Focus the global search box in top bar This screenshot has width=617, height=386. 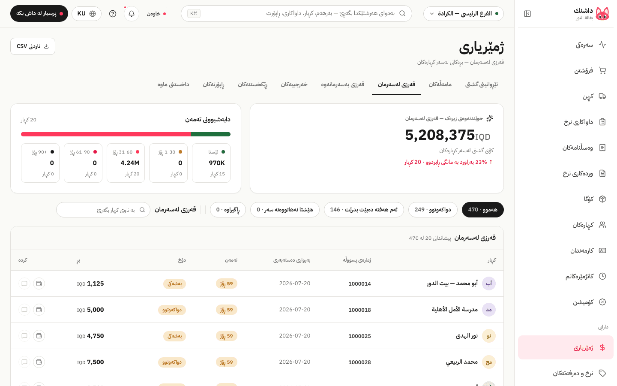point(297,14)
